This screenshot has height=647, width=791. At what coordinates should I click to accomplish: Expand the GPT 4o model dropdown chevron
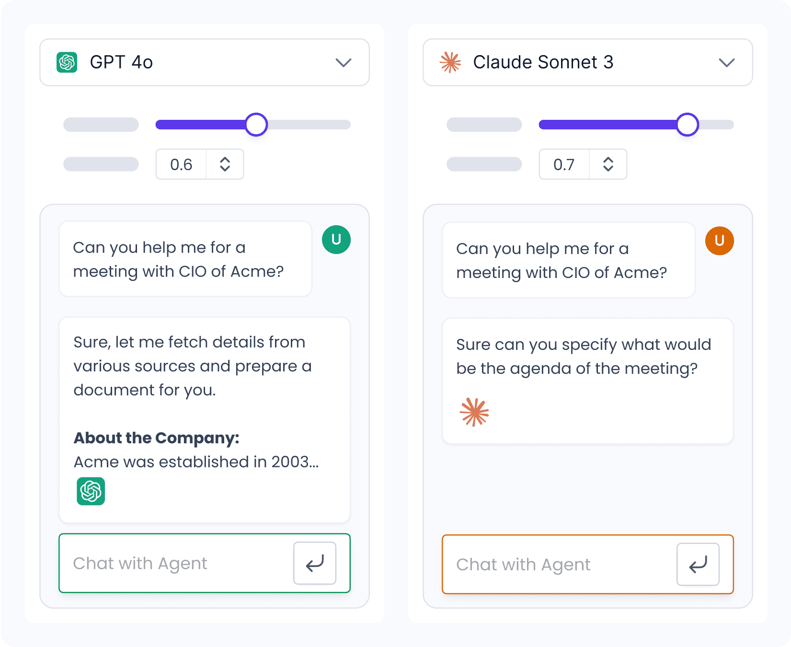[344, 63]
